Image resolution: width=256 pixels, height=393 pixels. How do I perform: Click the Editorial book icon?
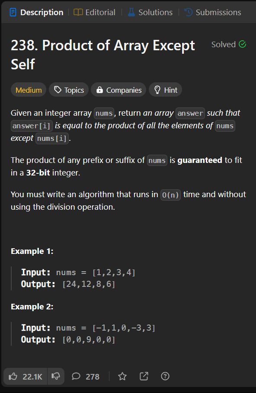pos(78,12)
